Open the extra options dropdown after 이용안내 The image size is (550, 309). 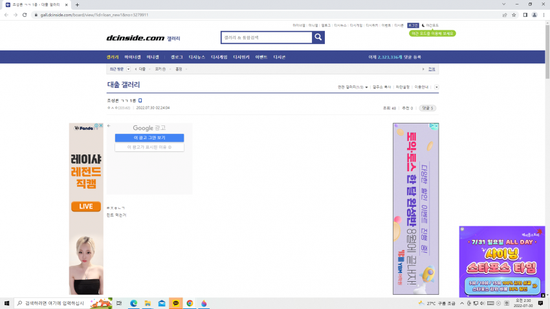tap(436, 87)
